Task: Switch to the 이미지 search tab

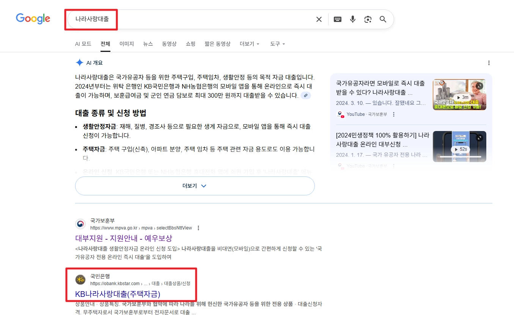Action: pyautogui.click(x=126, y=44)
